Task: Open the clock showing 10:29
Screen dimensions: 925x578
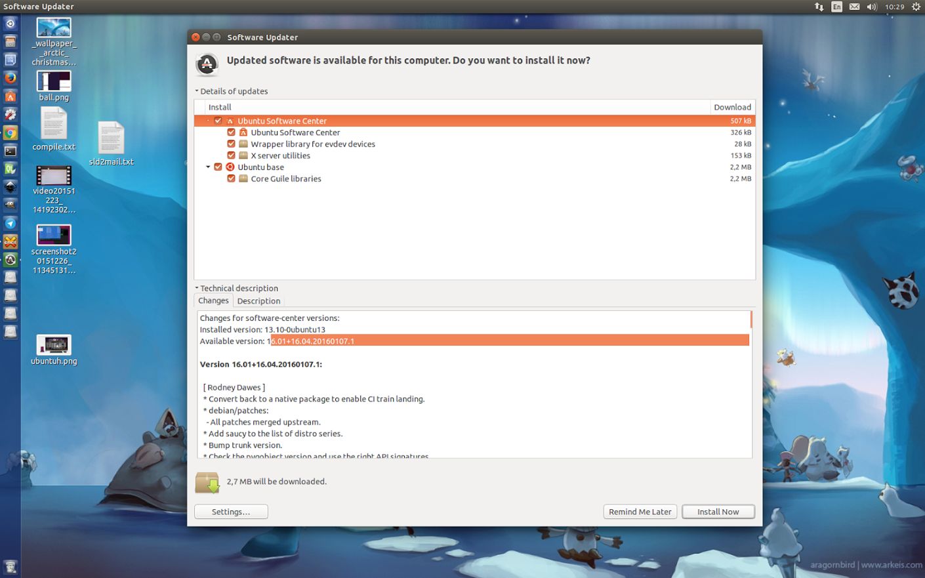Action: (894, 7)
